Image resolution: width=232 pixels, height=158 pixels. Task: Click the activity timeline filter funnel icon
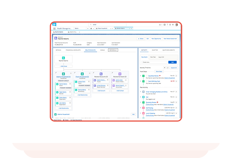(164, 68)
